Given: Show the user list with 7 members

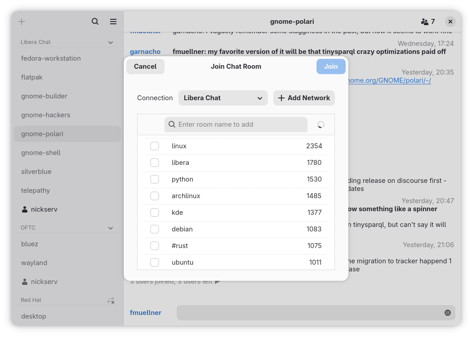Looking at the screenshot, I should coord(428,22).
